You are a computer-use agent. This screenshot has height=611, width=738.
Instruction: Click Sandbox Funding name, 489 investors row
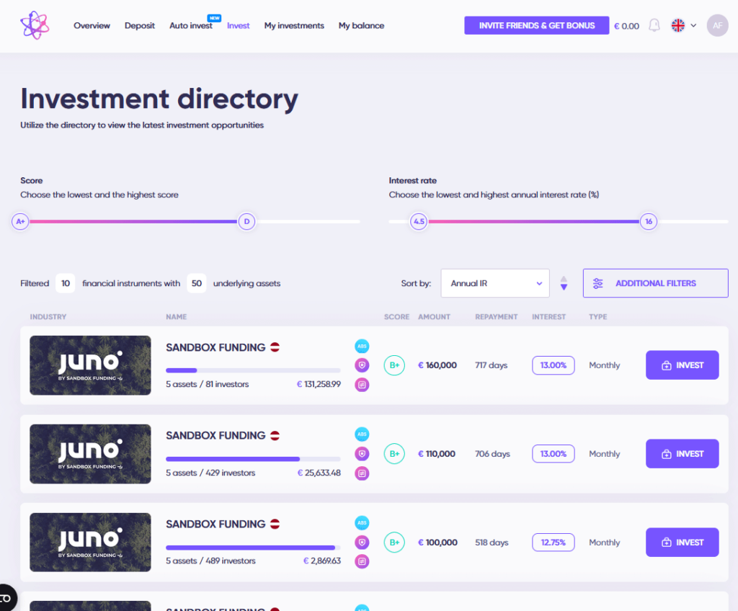[x=215, y=524]
